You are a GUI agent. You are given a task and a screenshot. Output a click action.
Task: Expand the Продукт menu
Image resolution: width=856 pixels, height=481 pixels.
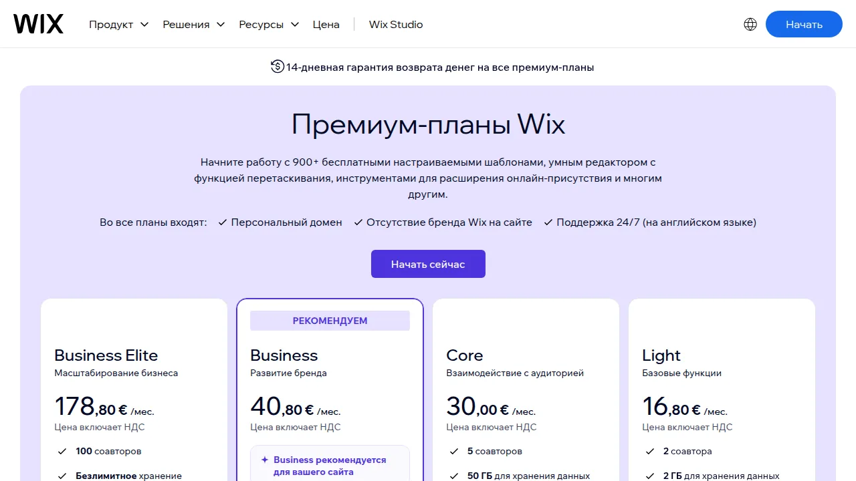click(x=119, y=24)
